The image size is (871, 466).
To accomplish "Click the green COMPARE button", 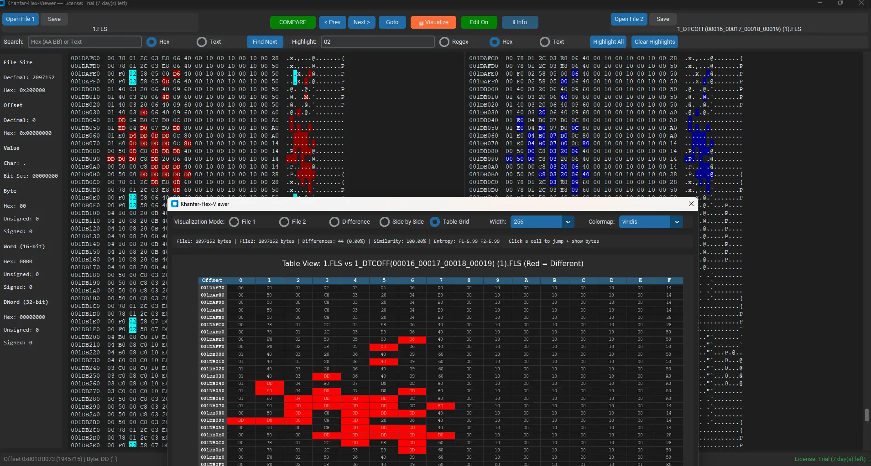I will (x=292, y=22).
